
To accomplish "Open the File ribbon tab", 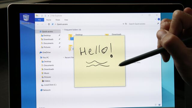I will tap(39, 20).
